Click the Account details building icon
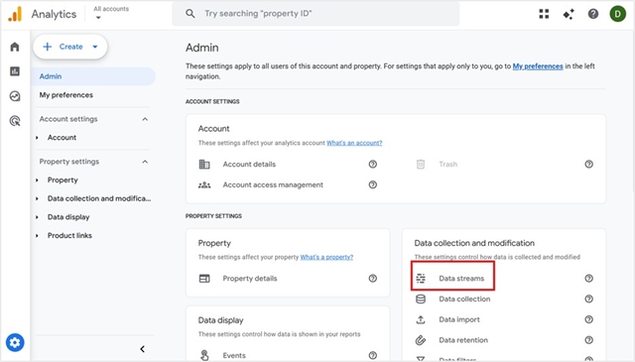 coord(204,164)
